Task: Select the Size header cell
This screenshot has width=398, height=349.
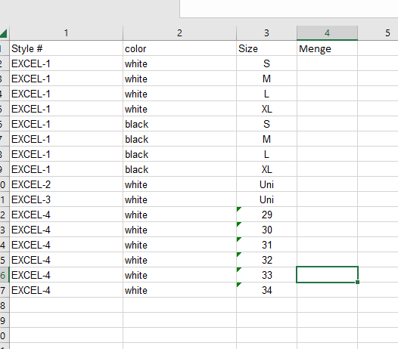Action: pyautogui.click(x=266, y=48)
